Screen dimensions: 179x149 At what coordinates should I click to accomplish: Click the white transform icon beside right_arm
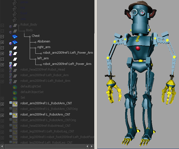(15, 48)
